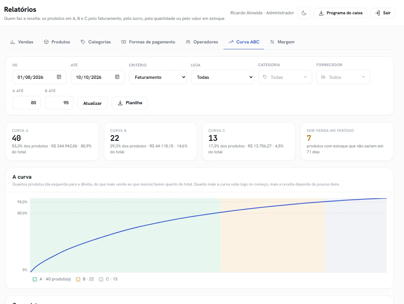Viewport: 404px width, 304px height.
Task: Toggle dark mode with moon icon
Action: pos(304,13)
